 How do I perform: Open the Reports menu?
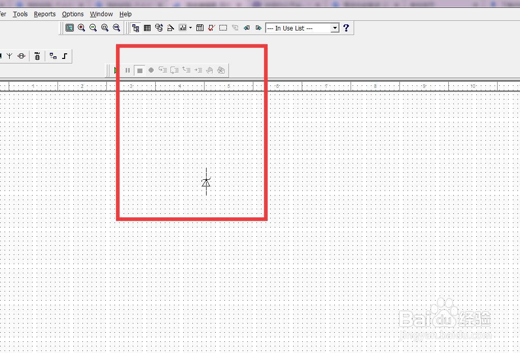tap(45, 14)
